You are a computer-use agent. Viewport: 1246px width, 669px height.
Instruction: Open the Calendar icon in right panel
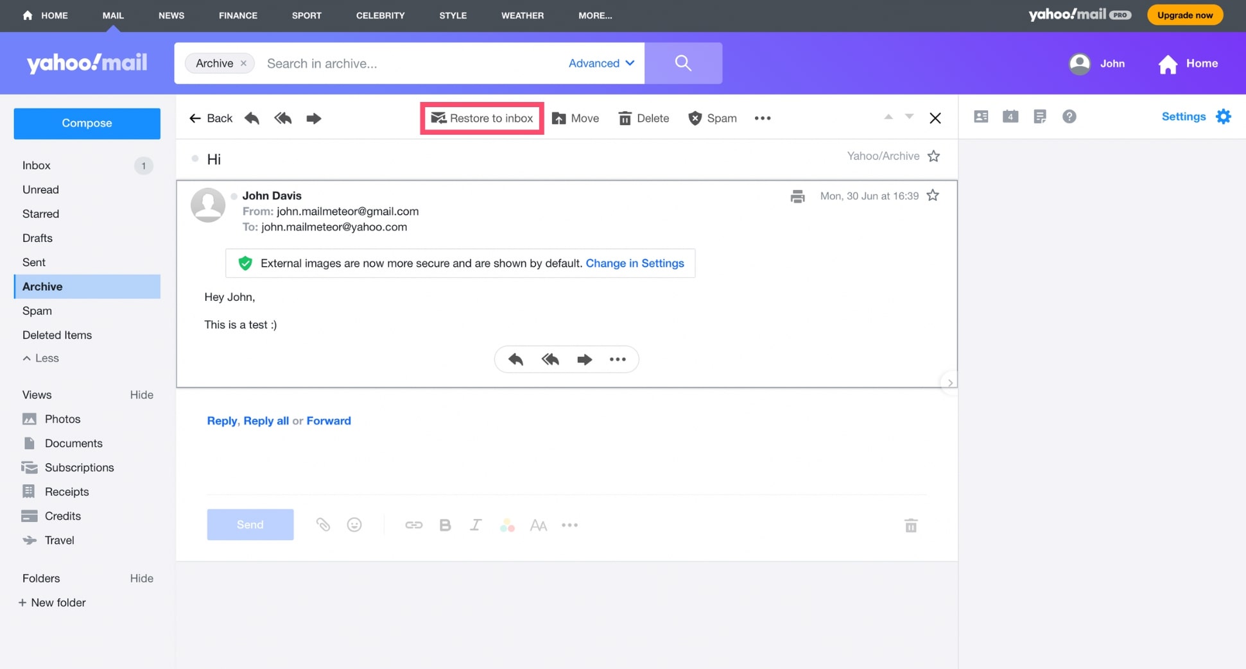[x=1010, y=117]
